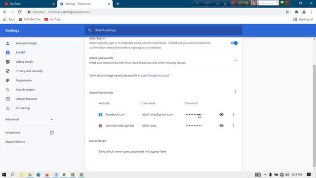316x178 pixels.
Task: Click the facebook.com favicon
Action: tap(100, 114)
